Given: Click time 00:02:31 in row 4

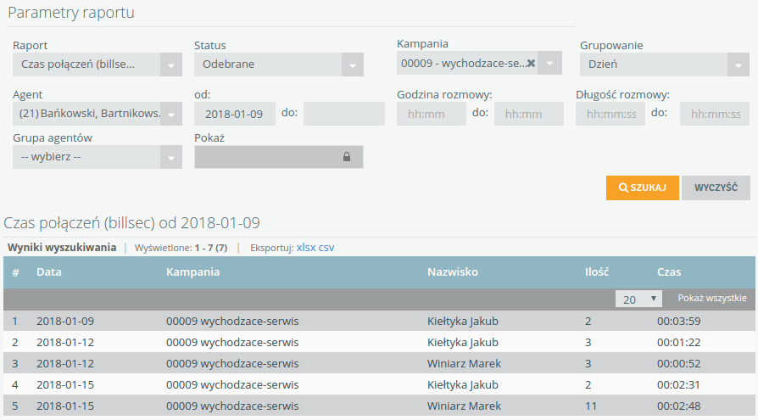Looking at the screenshot, I should pos(678,384).
